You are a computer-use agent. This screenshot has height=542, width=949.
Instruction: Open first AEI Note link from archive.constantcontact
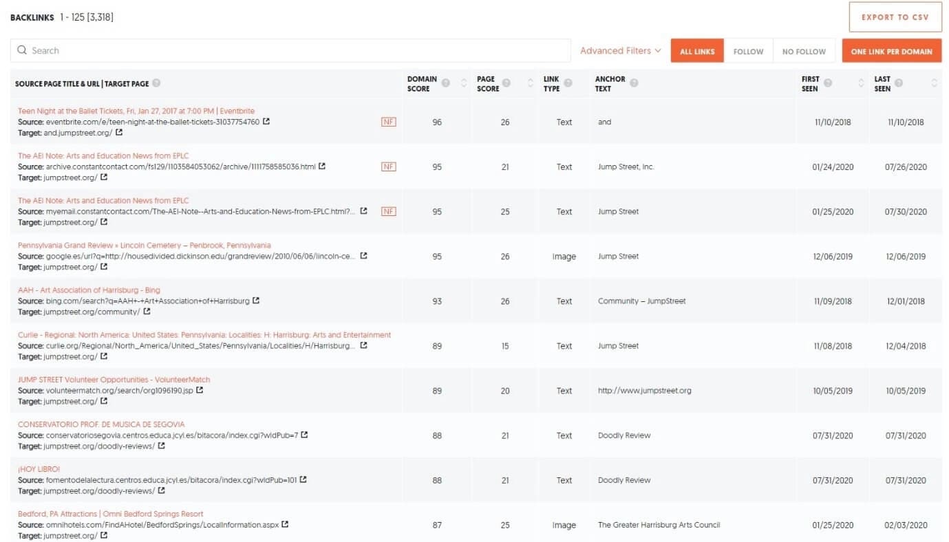[103, 155]
